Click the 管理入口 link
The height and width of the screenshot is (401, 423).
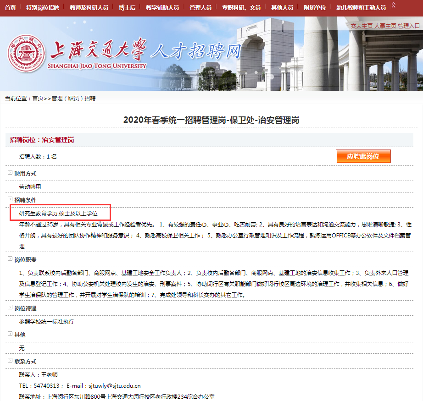(x=409, y=26)
